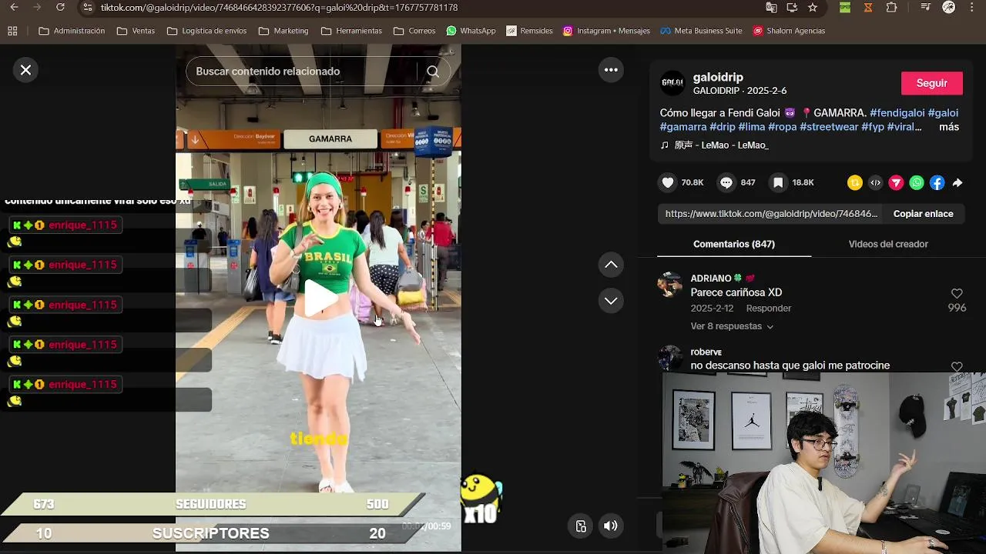Send to friends red paper-plane icon
986x554 pixels.
point(896,182)
